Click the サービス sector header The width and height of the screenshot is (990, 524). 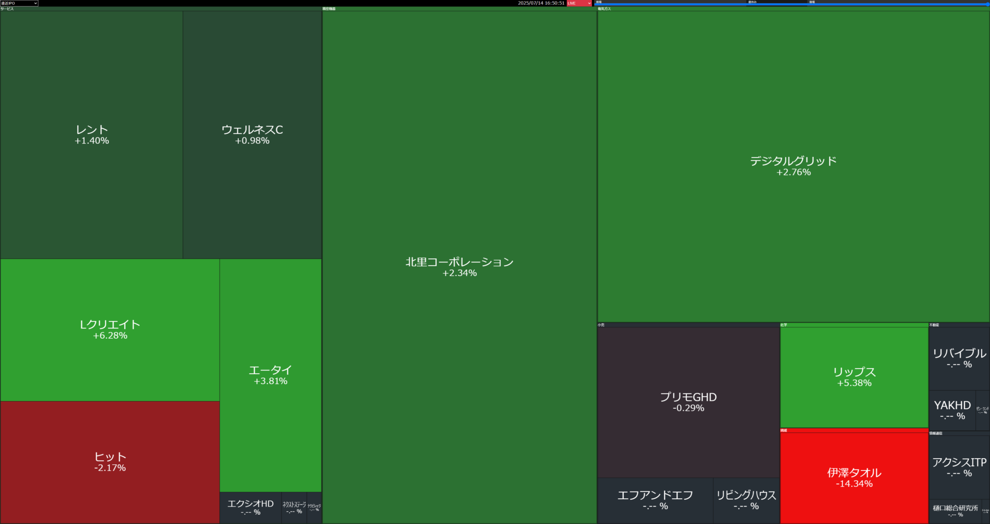[x=161, y=9]
